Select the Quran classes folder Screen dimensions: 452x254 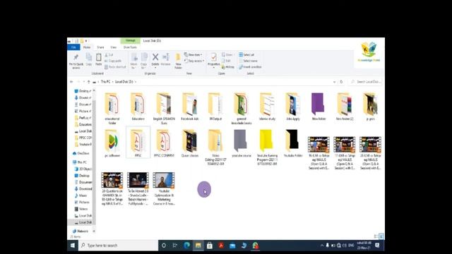tap(190, 143)
